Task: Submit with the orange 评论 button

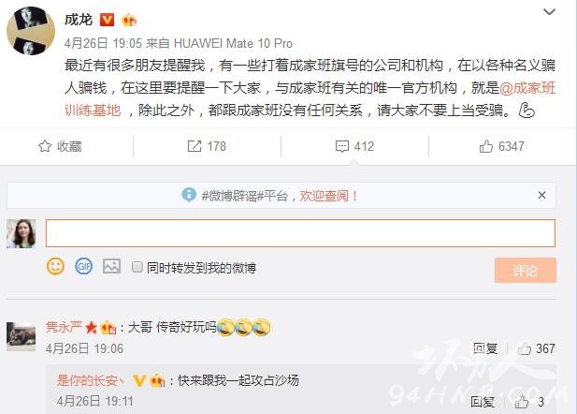Action: 526,271
